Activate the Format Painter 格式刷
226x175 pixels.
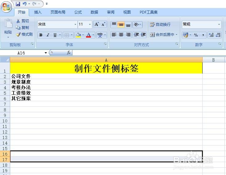(24, 34)
